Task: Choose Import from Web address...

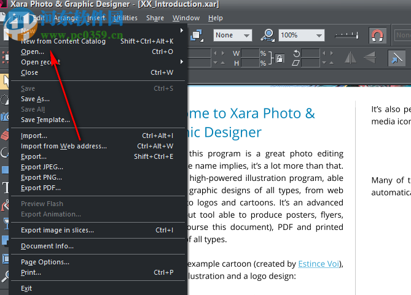Action: point(97,146)
